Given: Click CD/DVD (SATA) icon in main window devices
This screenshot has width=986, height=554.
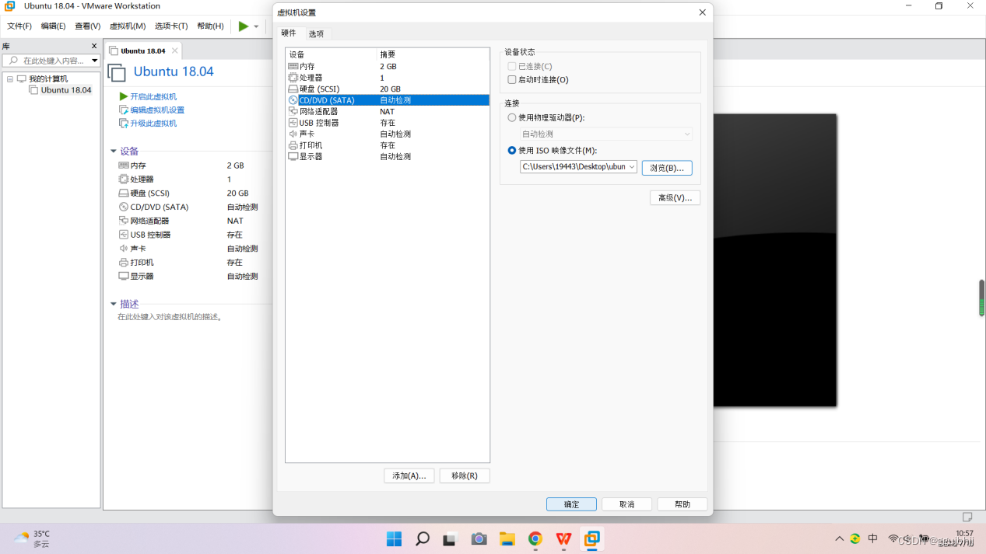Looking at the screenshot, I should click(x=123, y=207).
